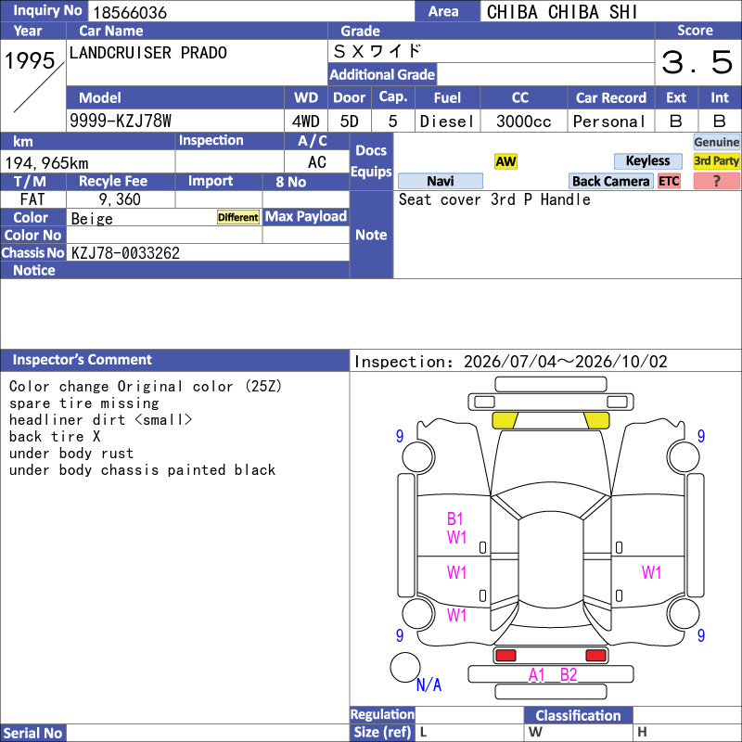The width and height of the screenshot is (742, 742).
Task: Select transmission value FAT
Action: pyautogui.click(x=32, y=199)
